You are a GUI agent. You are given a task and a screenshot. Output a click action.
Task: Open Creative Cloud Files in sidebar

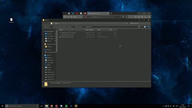pyautogui.click(x=50, y=44)
